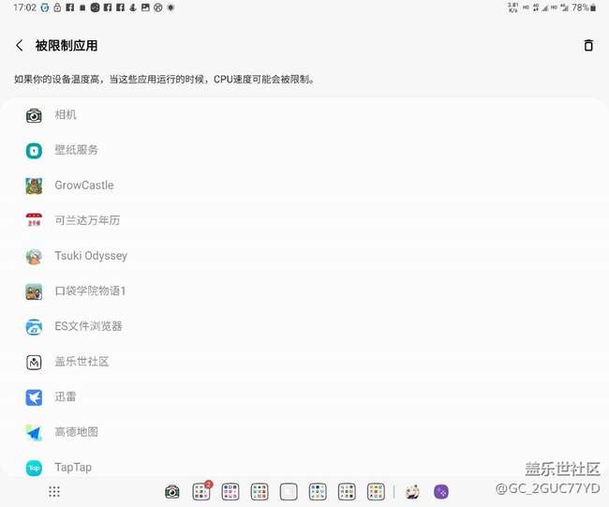Select the 盖乐世社区 list entry

point(82,362)
